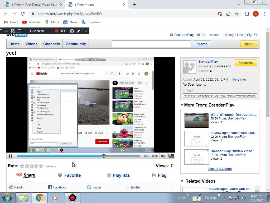
Task: Open the Favorite tab
Action: [x=72, y=176]
